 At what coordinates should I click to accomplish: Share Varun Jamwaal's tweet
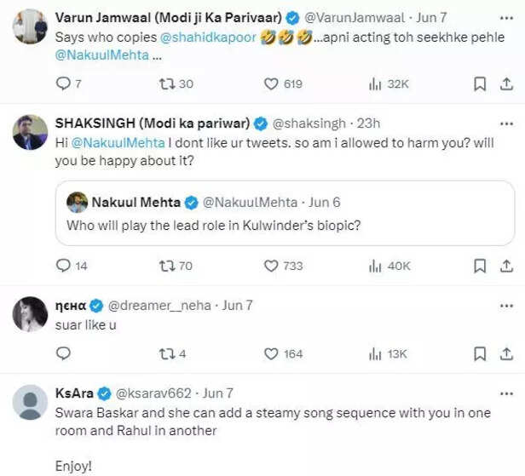(x=505, y=83)
